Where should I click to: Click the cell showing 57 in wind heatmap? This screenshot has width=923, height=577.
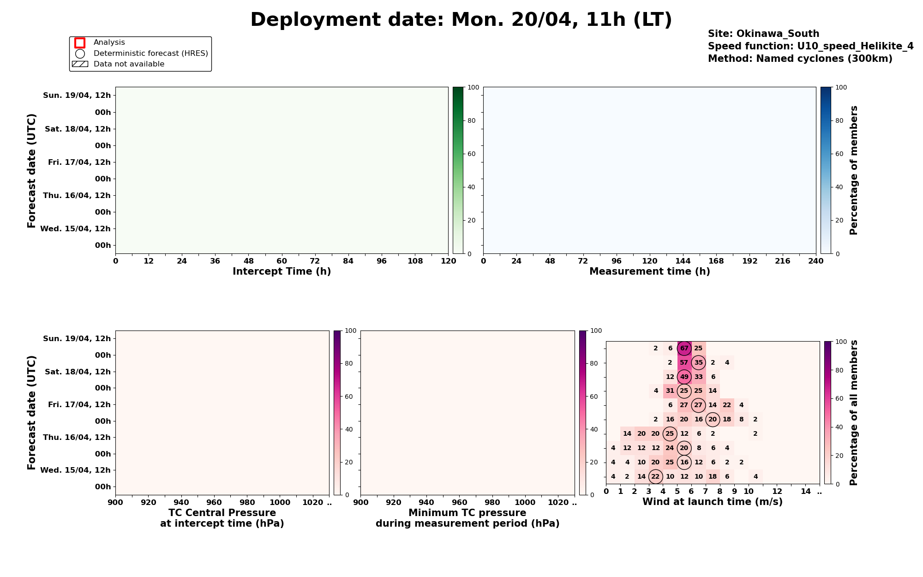tap(684, 362)
